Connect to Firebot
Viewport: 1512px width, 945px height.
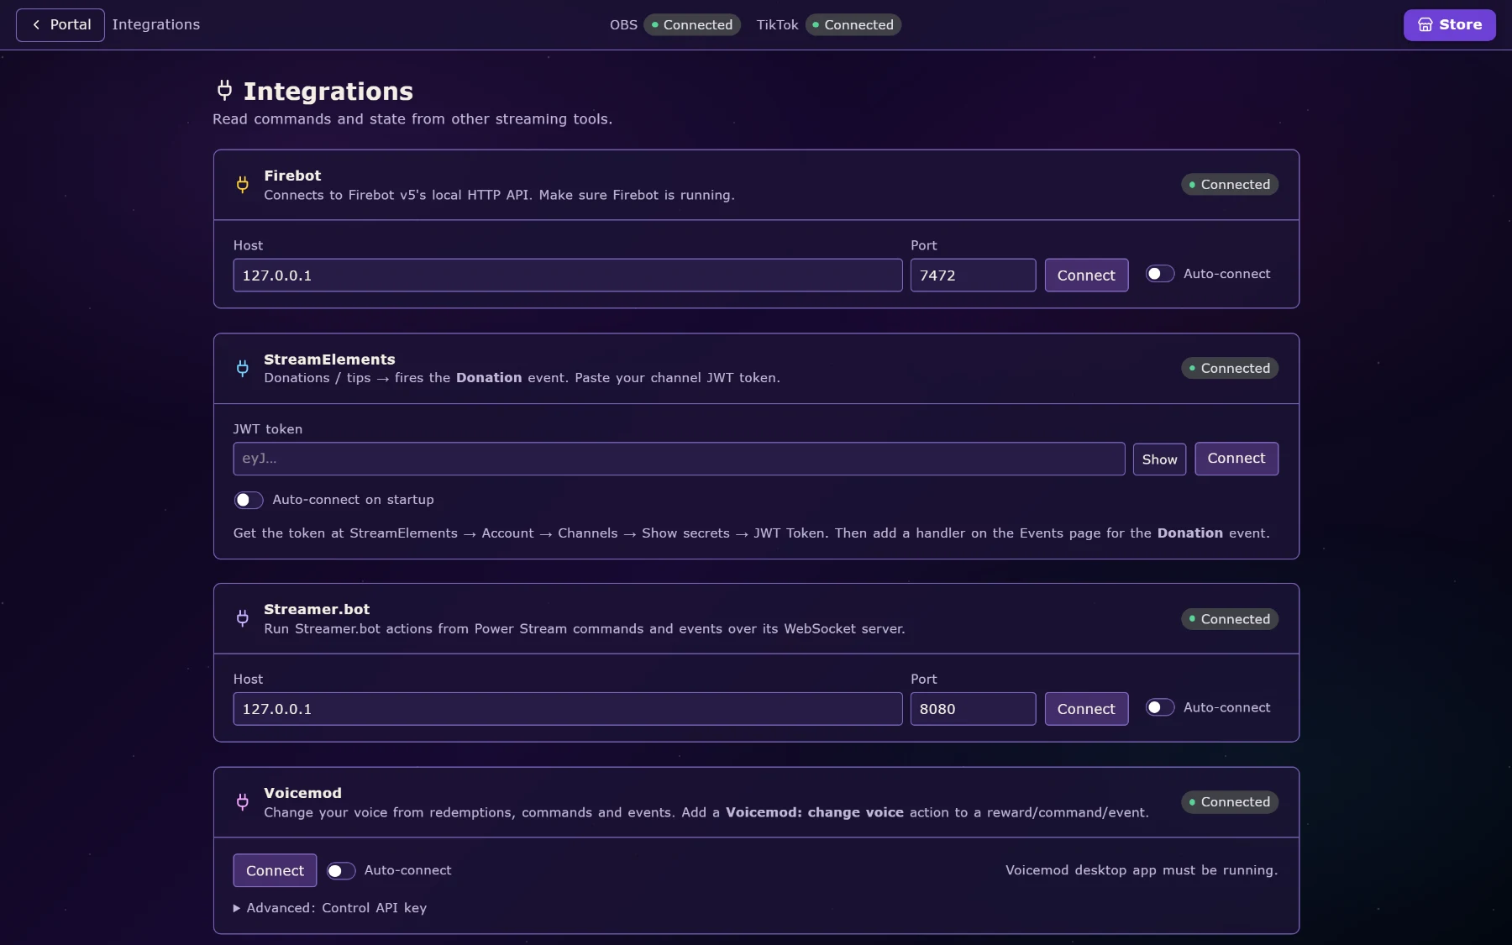1086,276
